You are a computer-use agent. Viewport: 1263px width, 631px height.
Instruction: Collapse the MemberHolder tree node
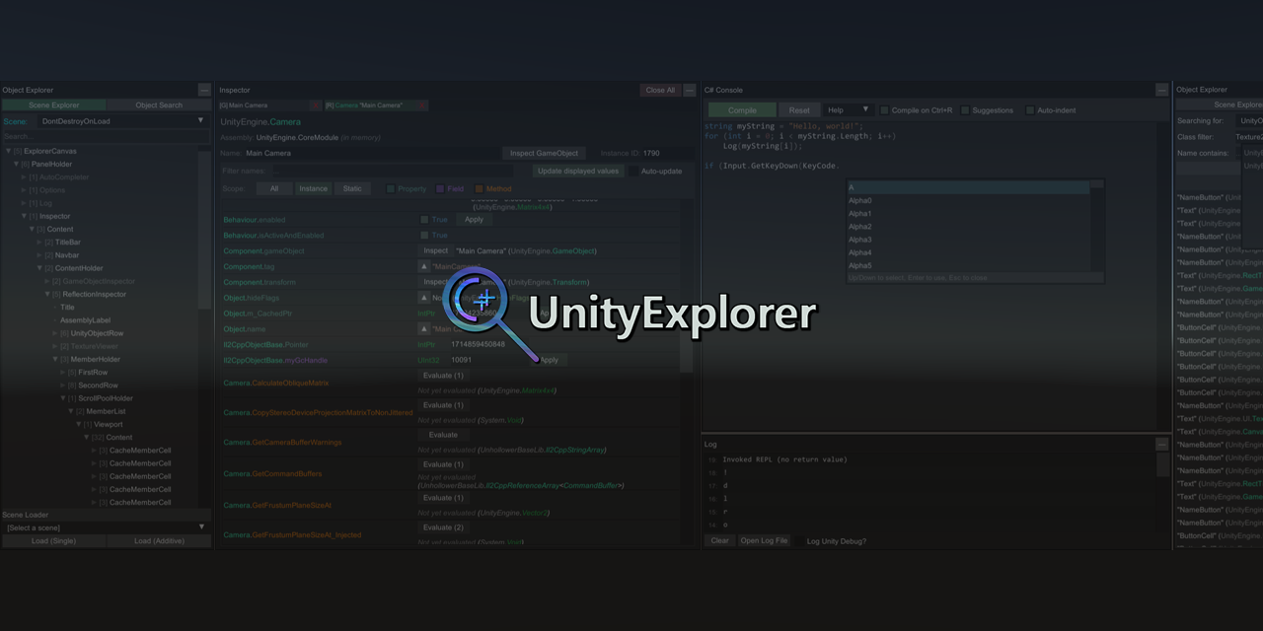click(x=56, y=360)
